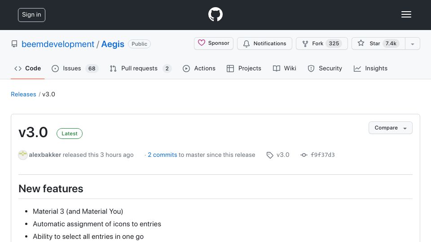The image size is (431, 242).
Task: Open the Wiki tab
Action: [x=284, y=68]
